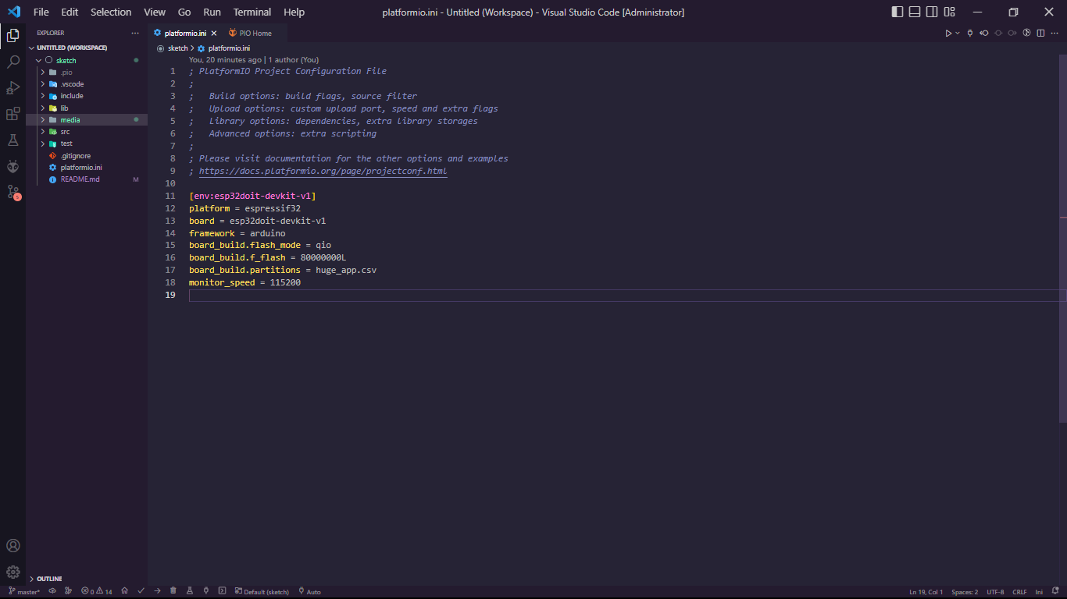
Task: Click the plug icon in editor toolbar
Action: pyautogui.click(x=970, y=33)
